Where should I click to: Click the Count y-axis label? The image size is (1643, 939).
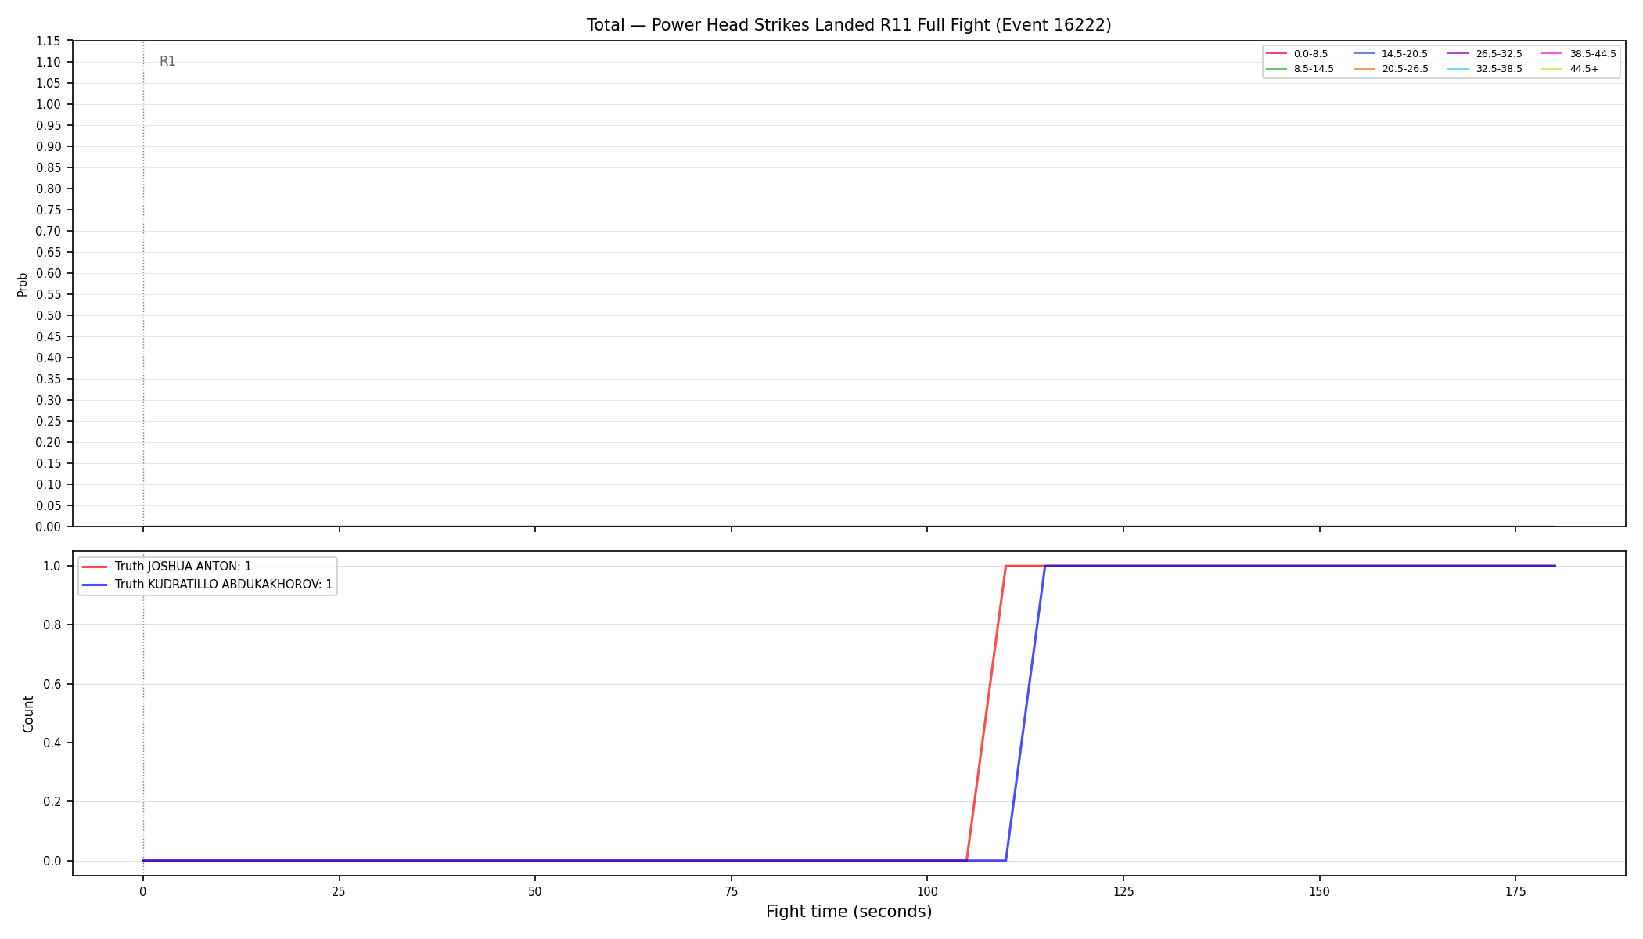tap(28, 714)
